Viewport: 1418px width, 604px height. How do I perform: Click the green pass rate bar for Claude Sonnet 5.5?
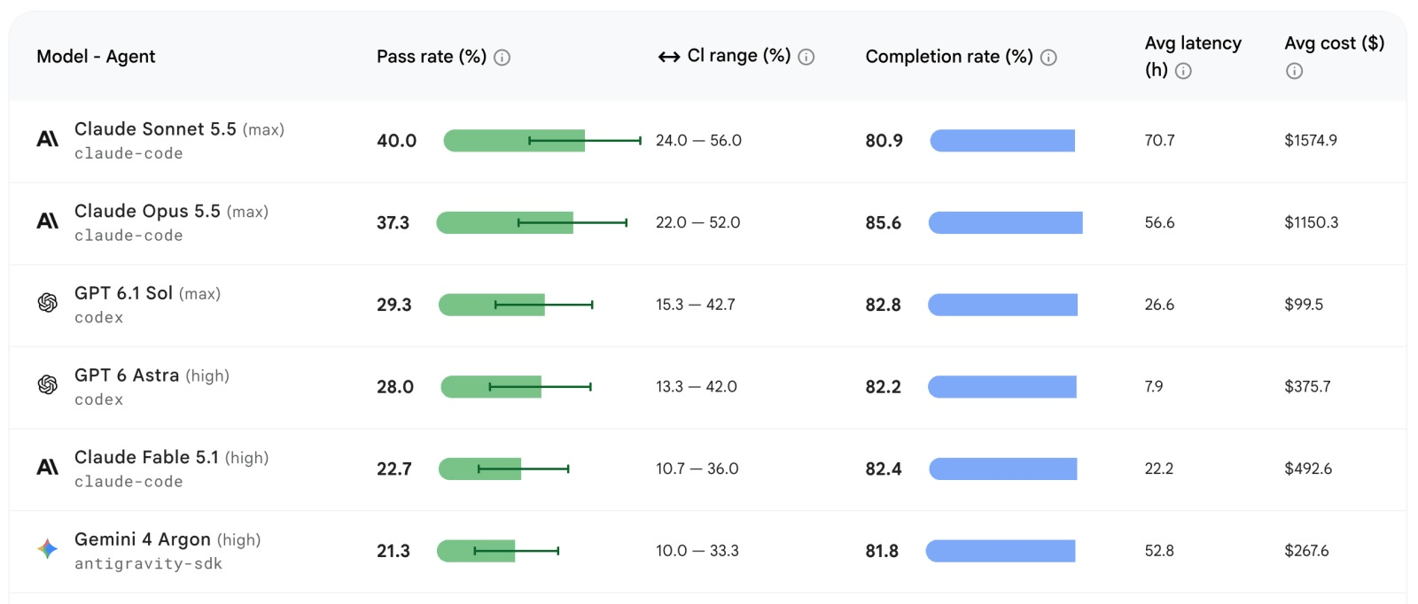point(514,141)
